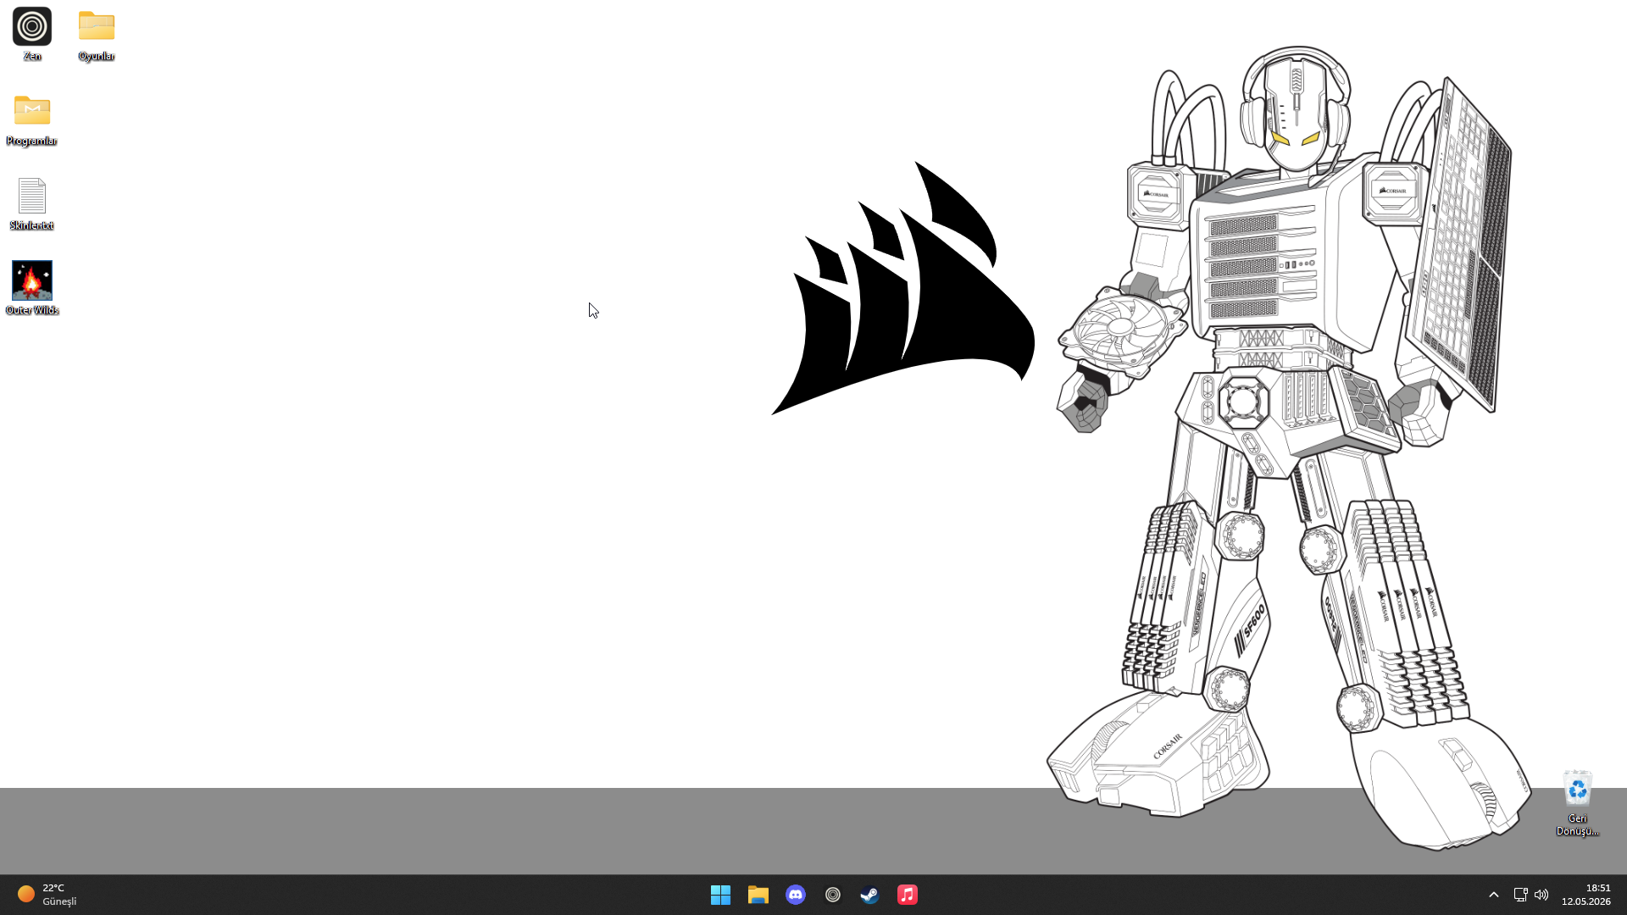Open the Windows Start menu
The height and width of the screenshot is (915, 1627).
tap(721, 895)
